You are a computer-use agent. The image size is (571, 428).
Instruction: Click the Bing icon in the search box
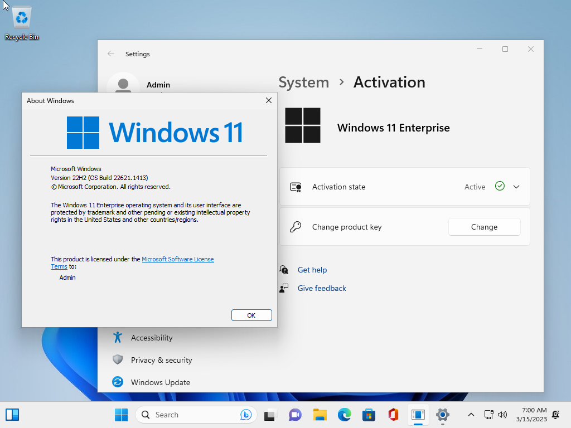pyautogui.click(x=246, y=415)
